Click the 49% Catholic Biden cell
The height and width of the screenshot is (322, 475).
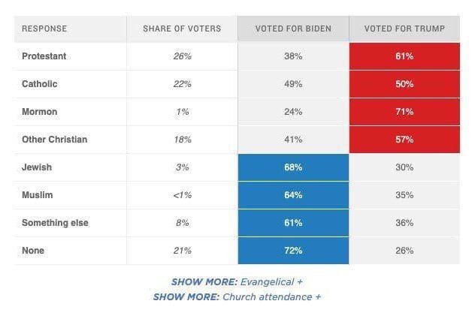pos(293,84)
